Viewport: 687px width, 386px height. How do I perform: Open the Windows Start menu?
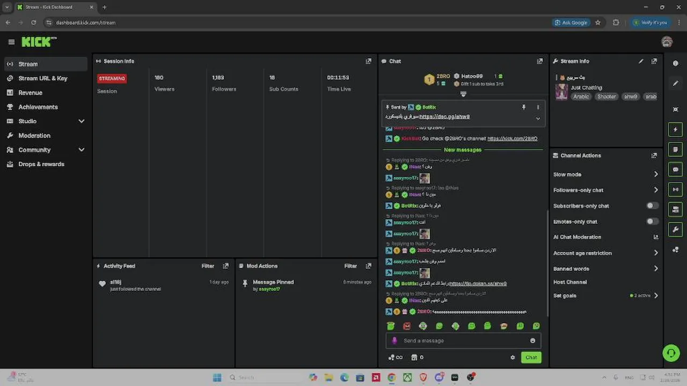tap(217, 377)
